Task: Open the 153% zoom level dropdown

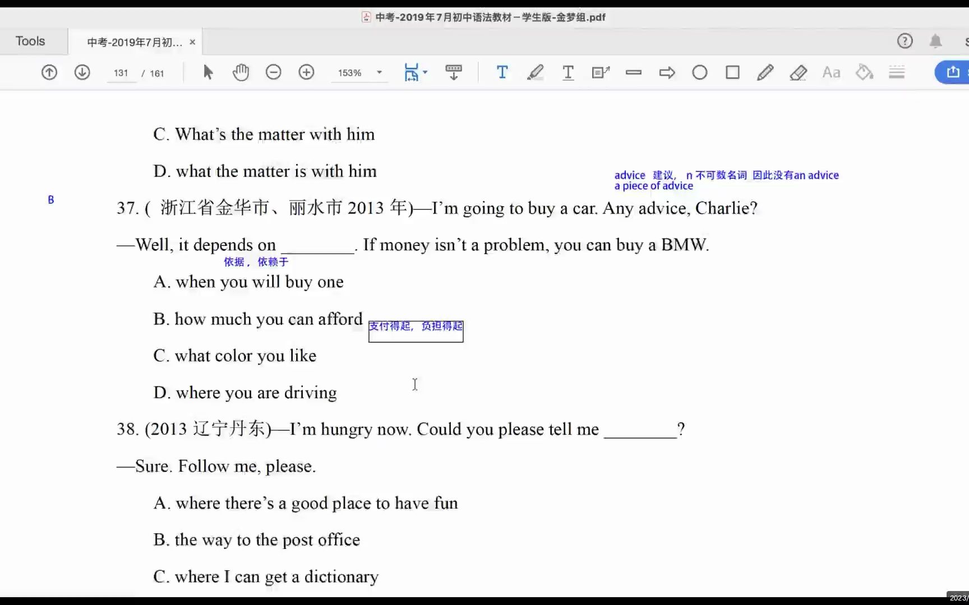Action: 359,73
